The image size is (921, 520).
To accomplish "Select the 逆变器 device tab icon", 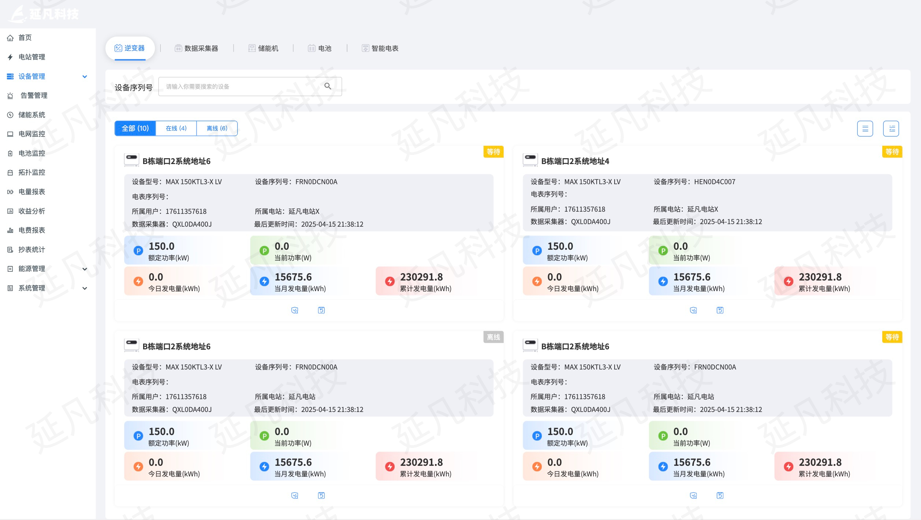I will pos(118,48).
